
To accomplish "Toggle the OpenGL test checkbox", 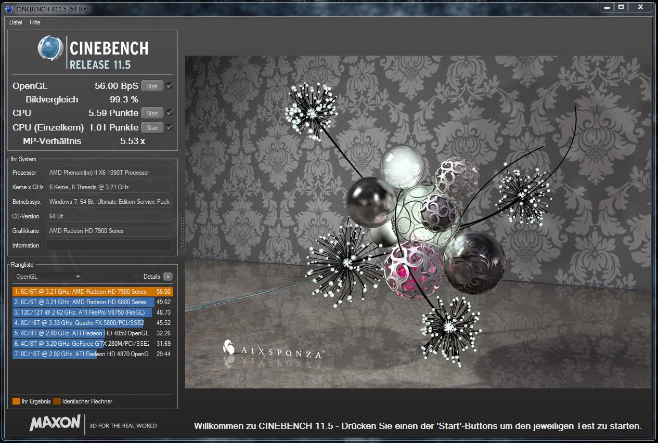I will coord(170,86).
